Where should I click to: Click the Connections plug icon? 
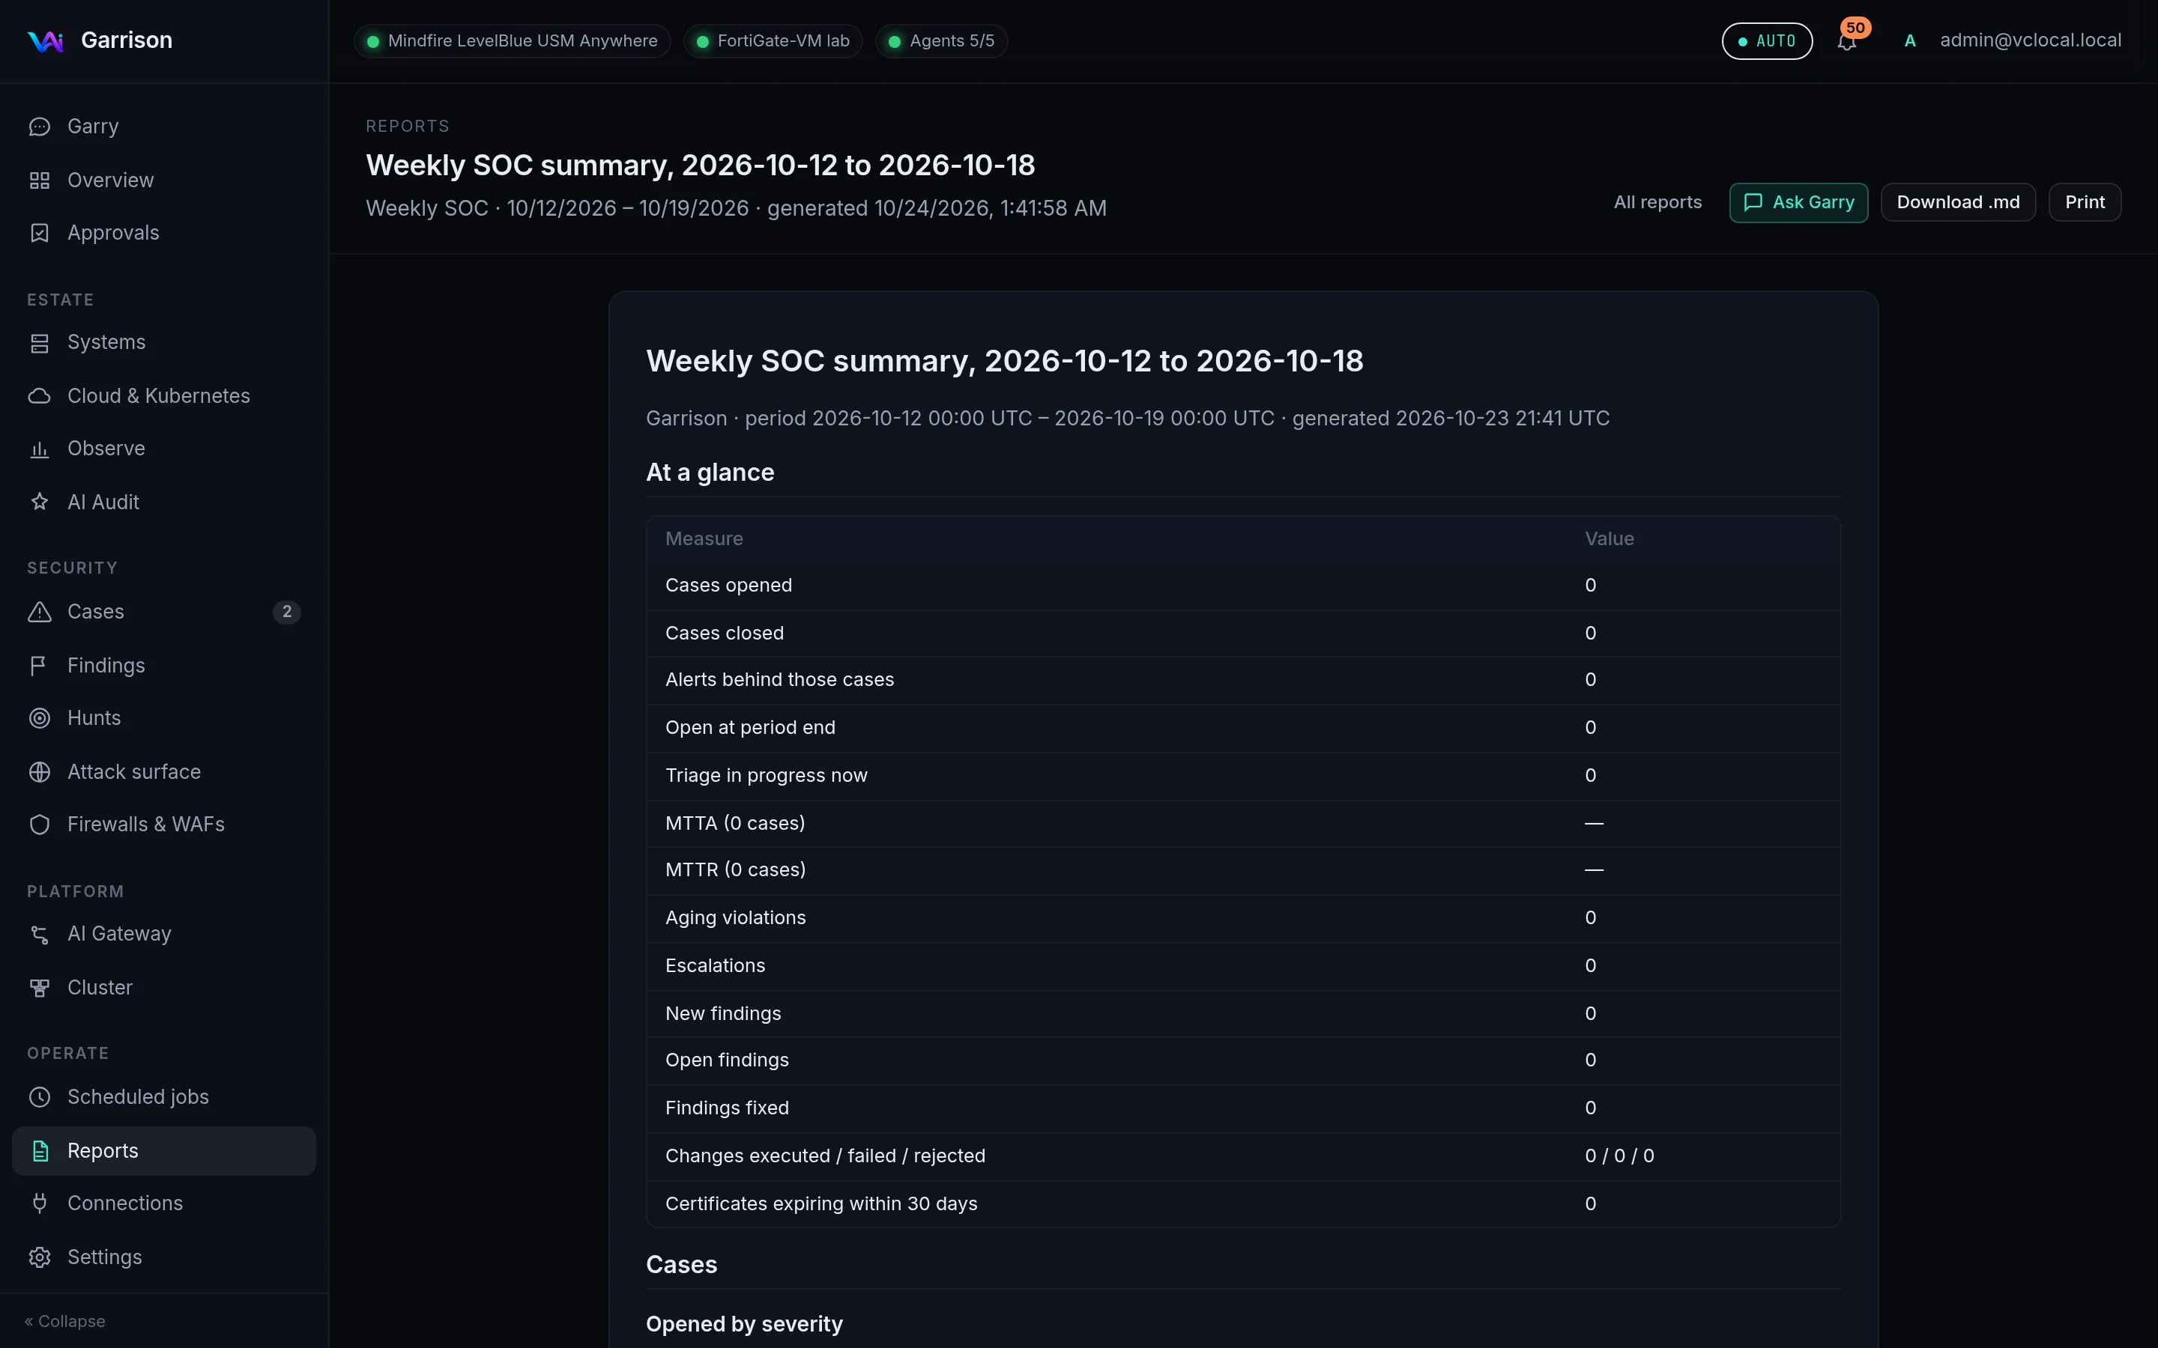click(39, 1203)
